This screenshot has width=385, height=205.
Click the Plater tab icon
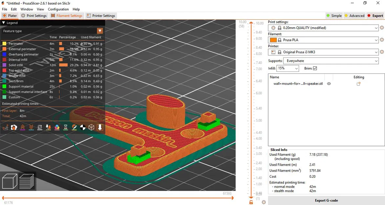4,15
